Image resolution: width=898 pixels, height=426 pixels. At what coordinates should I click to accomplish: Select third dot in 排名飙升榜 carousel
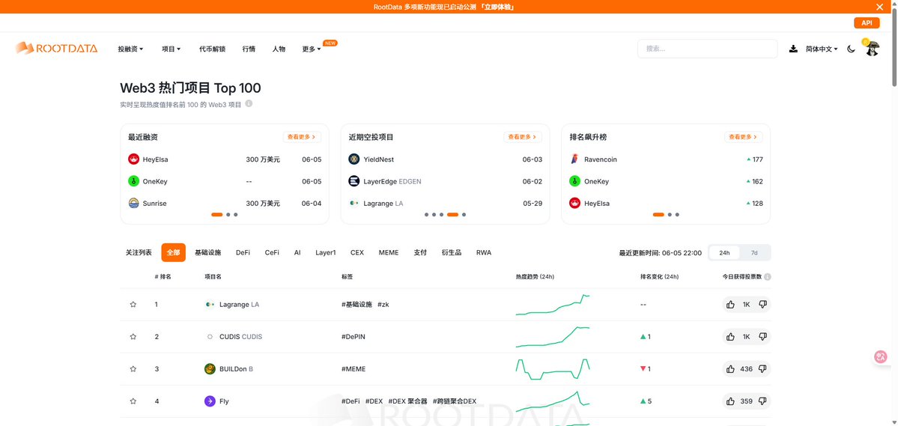pos(678,215)
